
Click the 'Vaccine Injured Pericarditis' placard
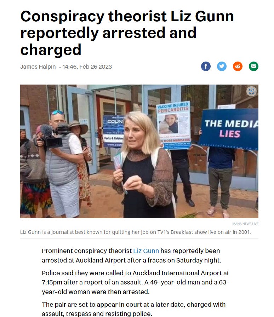pyautogui.click(x=173, y=125)
